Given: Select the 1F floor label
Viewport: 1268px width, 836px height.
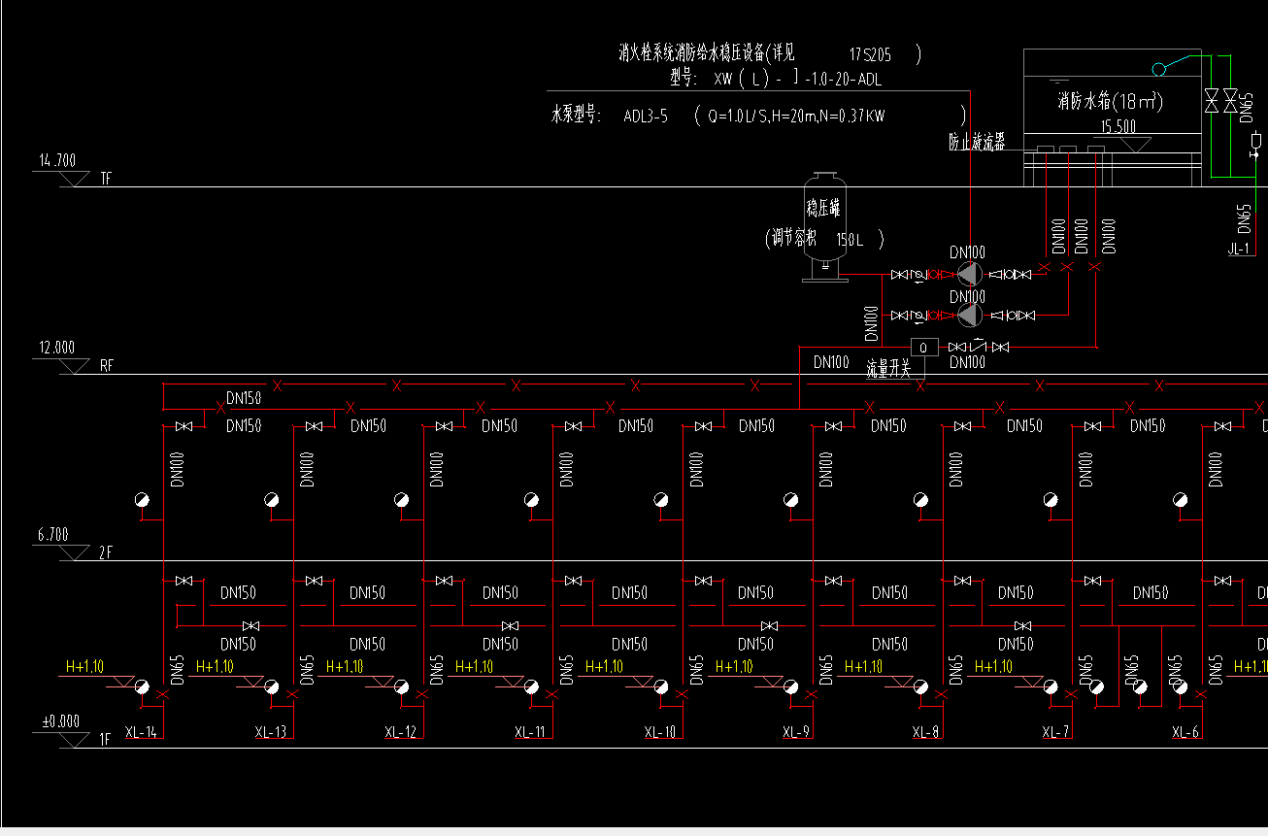Looking at the screenshot, I should pos(107,740).
